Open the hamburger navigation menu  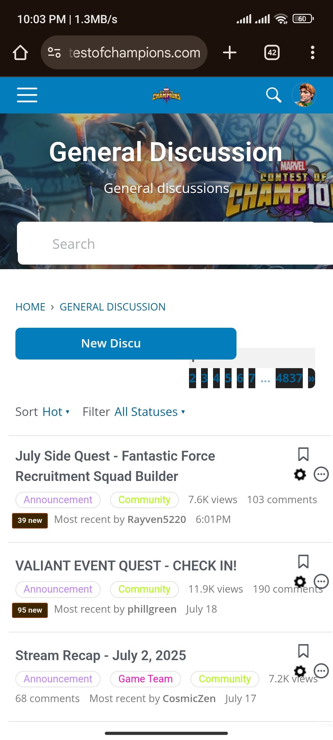[27, 95]
